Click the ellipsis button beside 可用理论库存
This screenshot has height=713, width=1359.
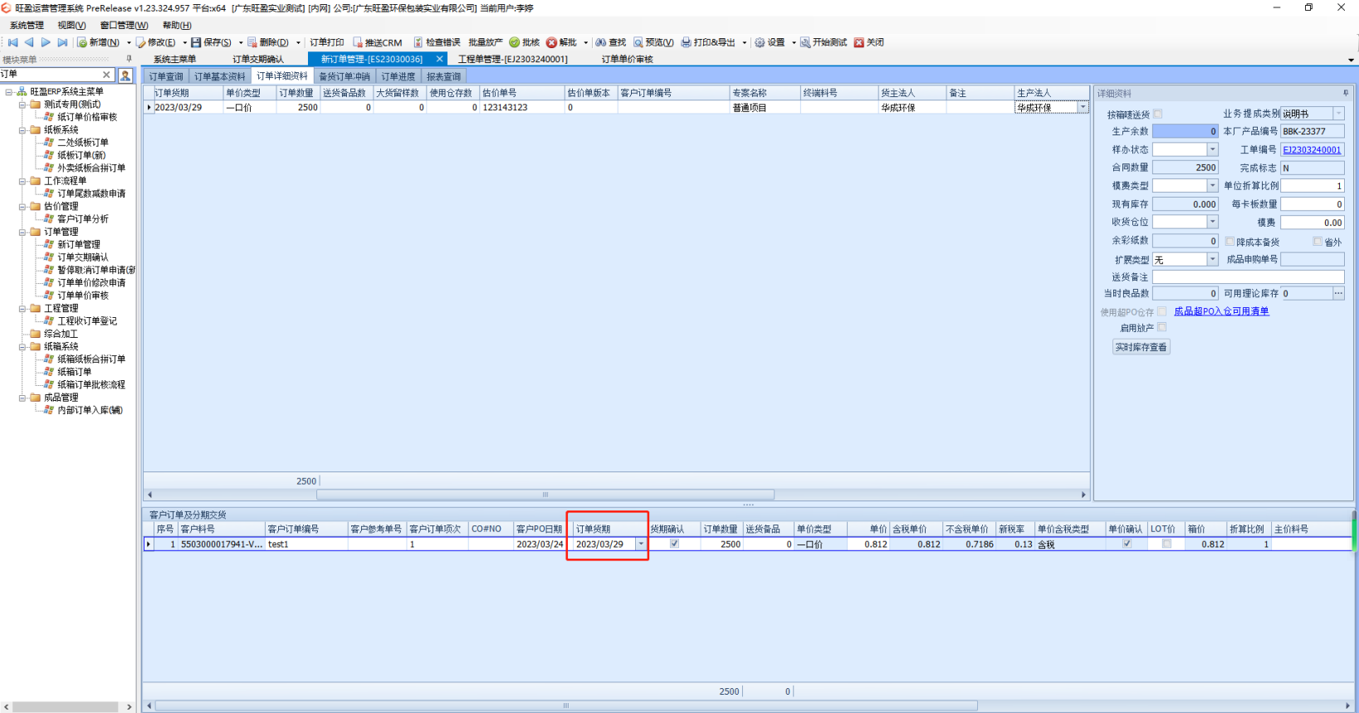(1338, 293)
